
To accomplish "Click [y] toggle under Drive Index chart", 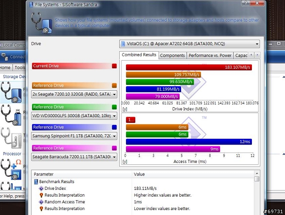I will (x=125, y=109).
